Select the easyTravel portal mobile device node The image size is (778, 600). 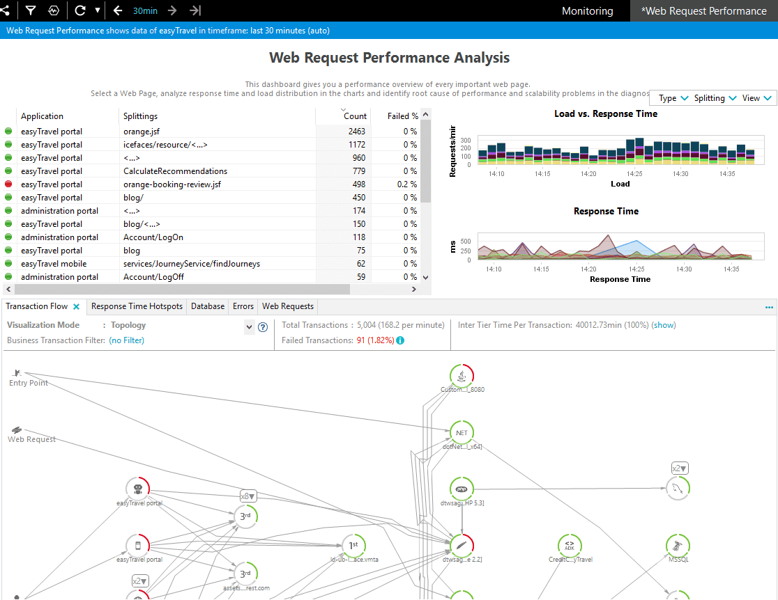click(138, 546)
